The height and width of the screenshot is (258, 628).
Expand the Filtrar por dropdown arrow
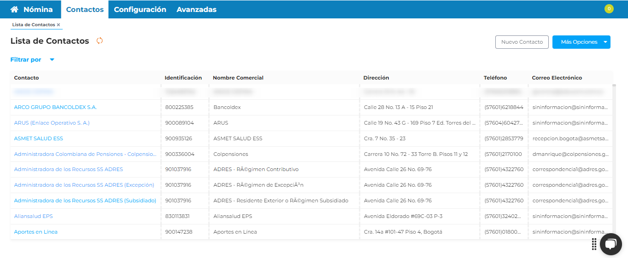52,60
